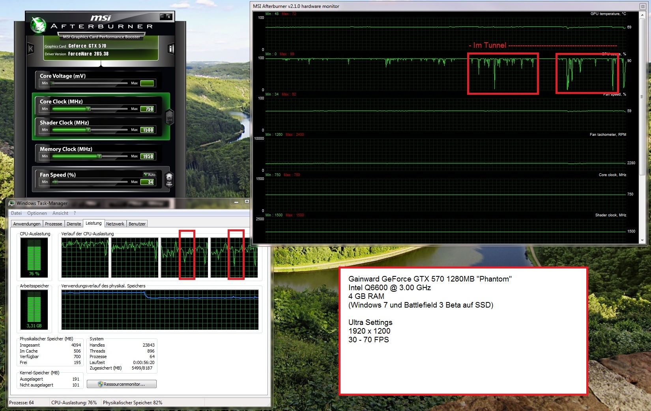Toggle the Auto fan speed mode
Image resolution: width=651 pixels, height=411 pixels.
150,175
